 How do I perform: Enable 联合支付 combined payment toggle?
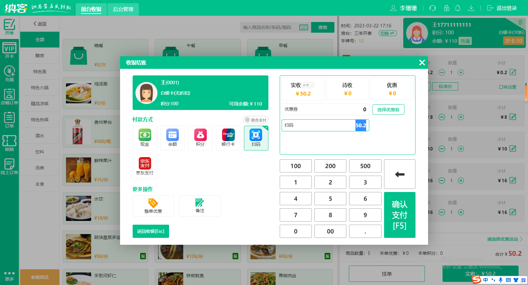(x=255, y=120)
